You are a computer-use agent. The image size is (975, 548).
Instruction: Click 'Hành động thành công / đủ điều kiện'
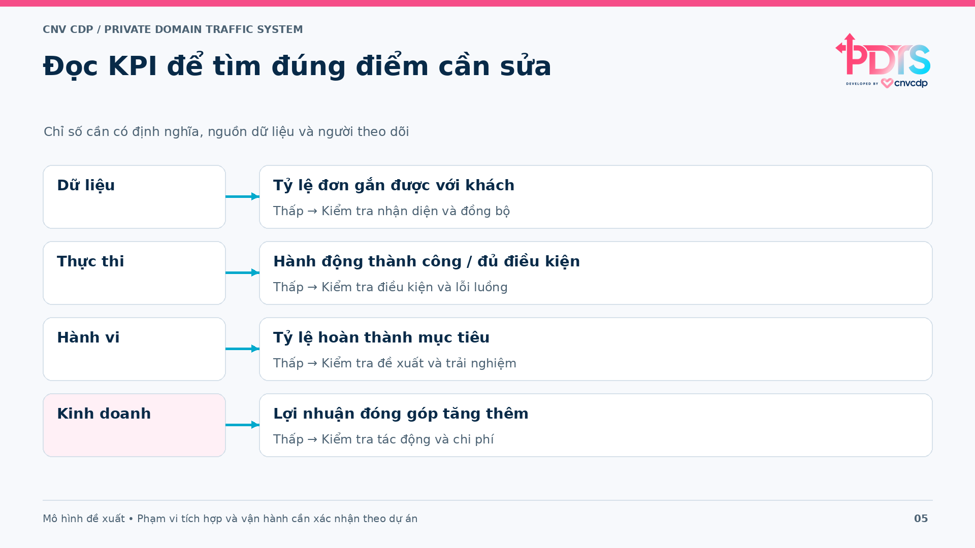427,262
